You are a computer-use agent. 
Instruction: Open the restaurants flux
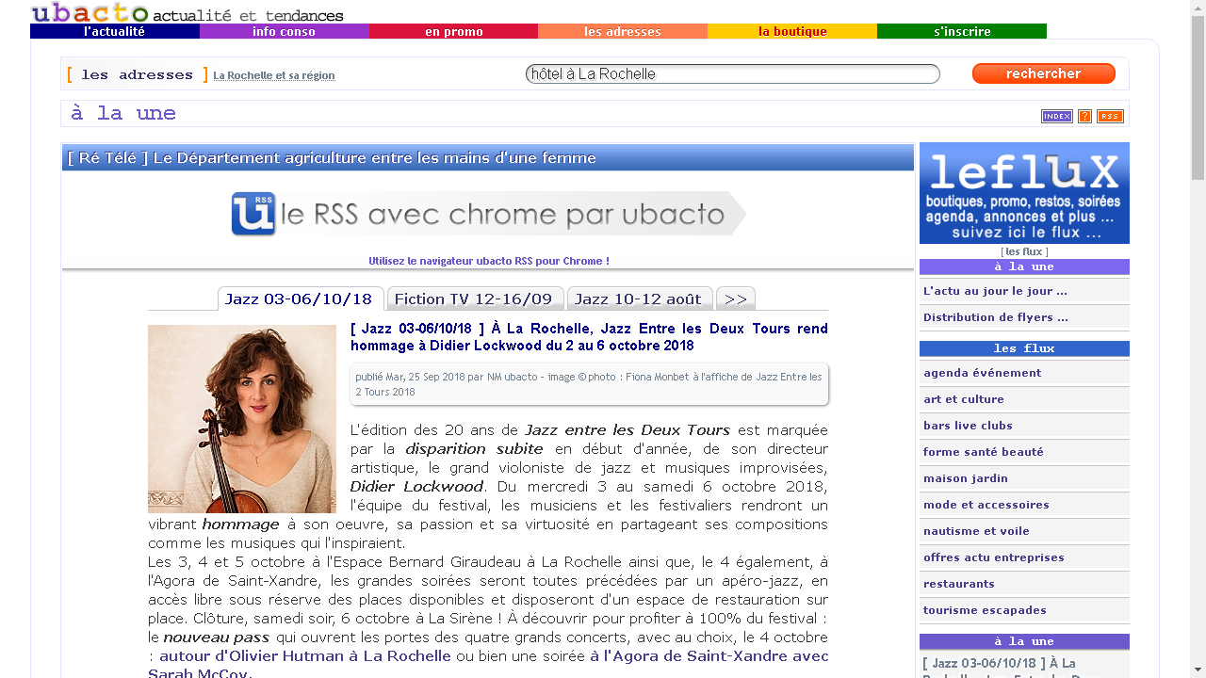pyautogui.click(x=1024, y=584)
